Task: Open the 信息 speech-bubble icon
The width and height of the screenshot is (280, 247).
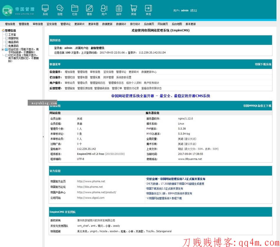Action: click(x=60, y=10)
